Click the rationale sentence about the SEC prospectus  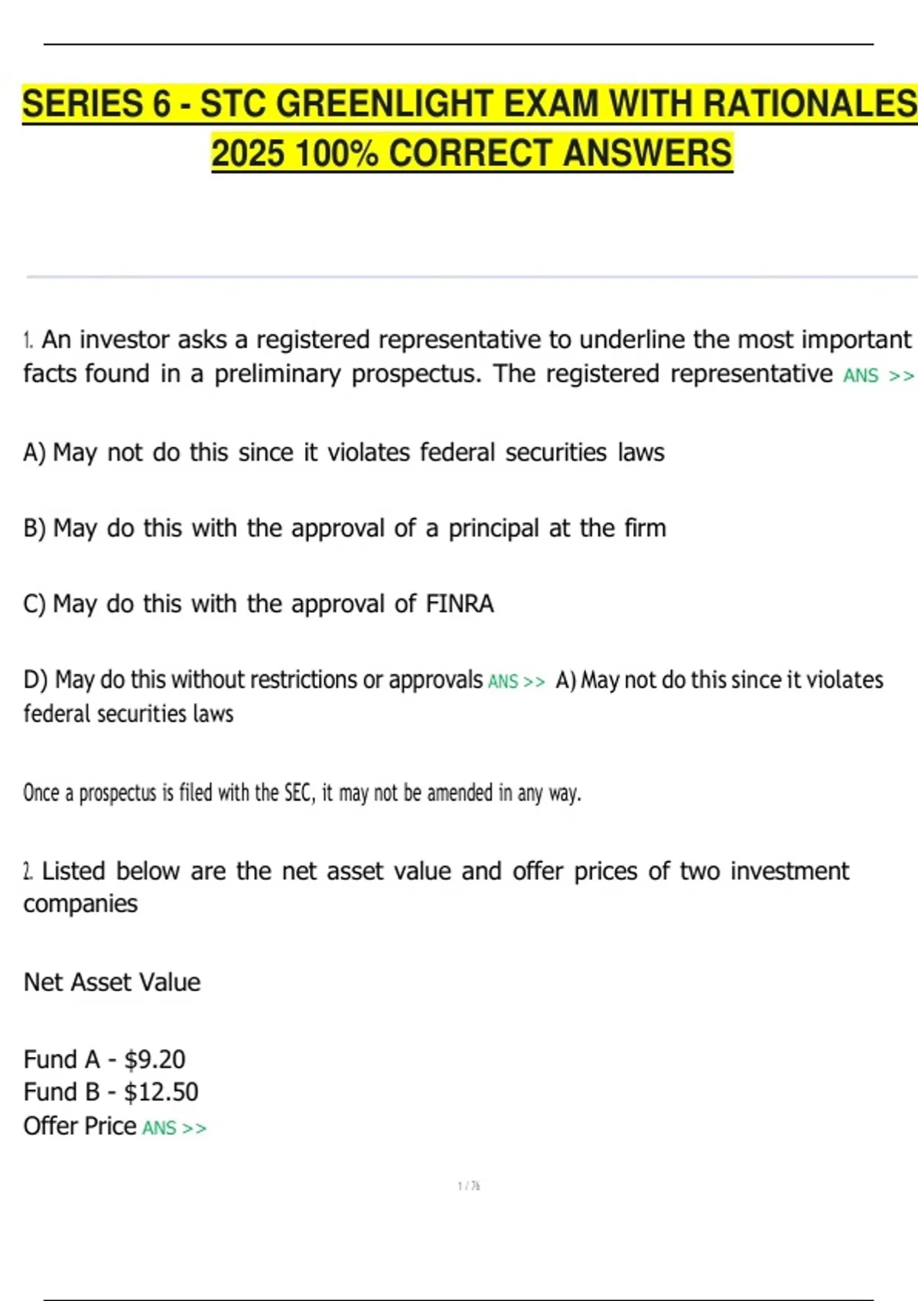(302, 793)
